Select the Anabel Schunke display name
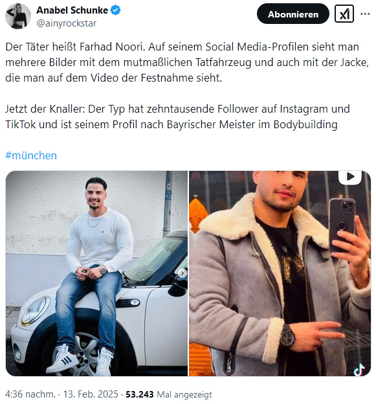Viewport: 376px width, 404px height. tap(72, 10)
